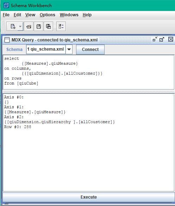Open the Options menu
Screen dimensions: 175x206
pos(48,15)
